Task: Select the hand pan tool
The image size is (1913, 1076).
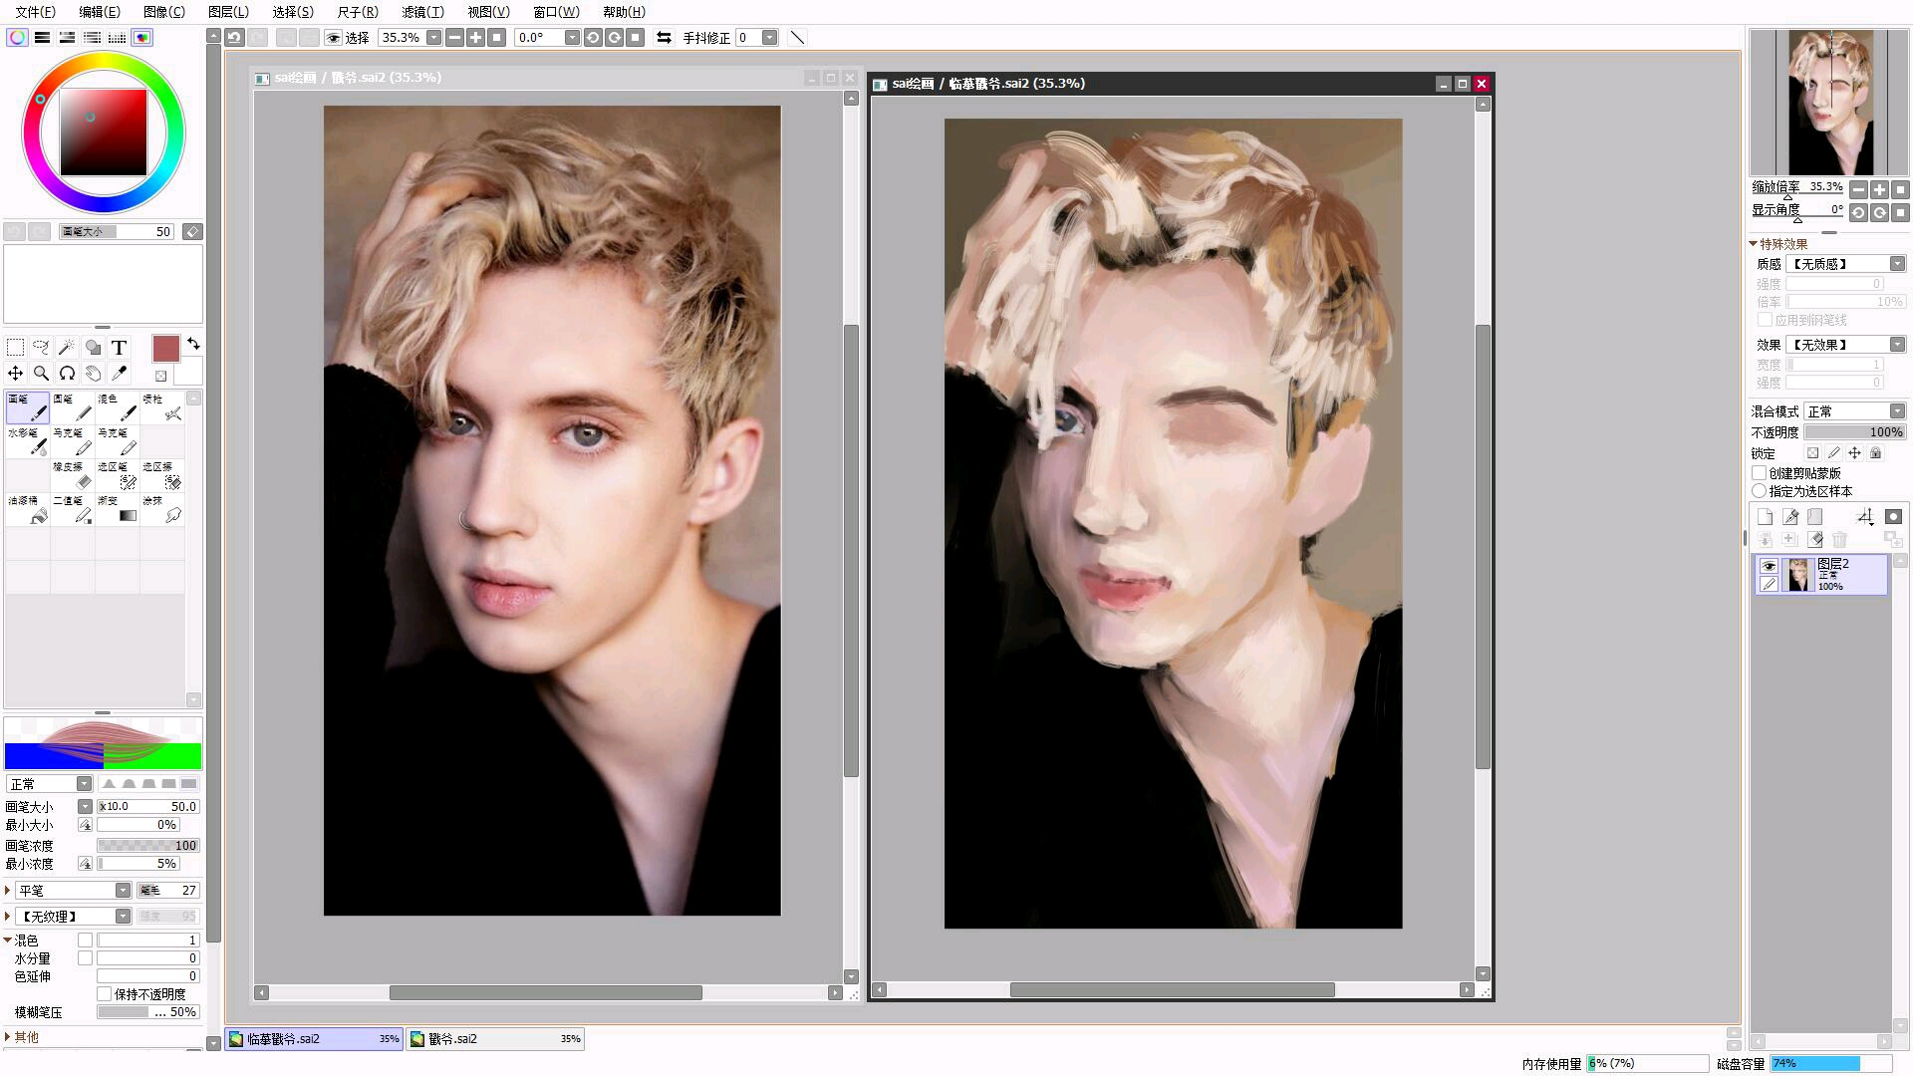Action: 93,373
